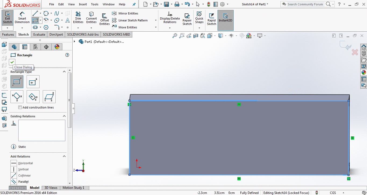Select 3 Point Corner Rectangle type

[x=17, y=97]
